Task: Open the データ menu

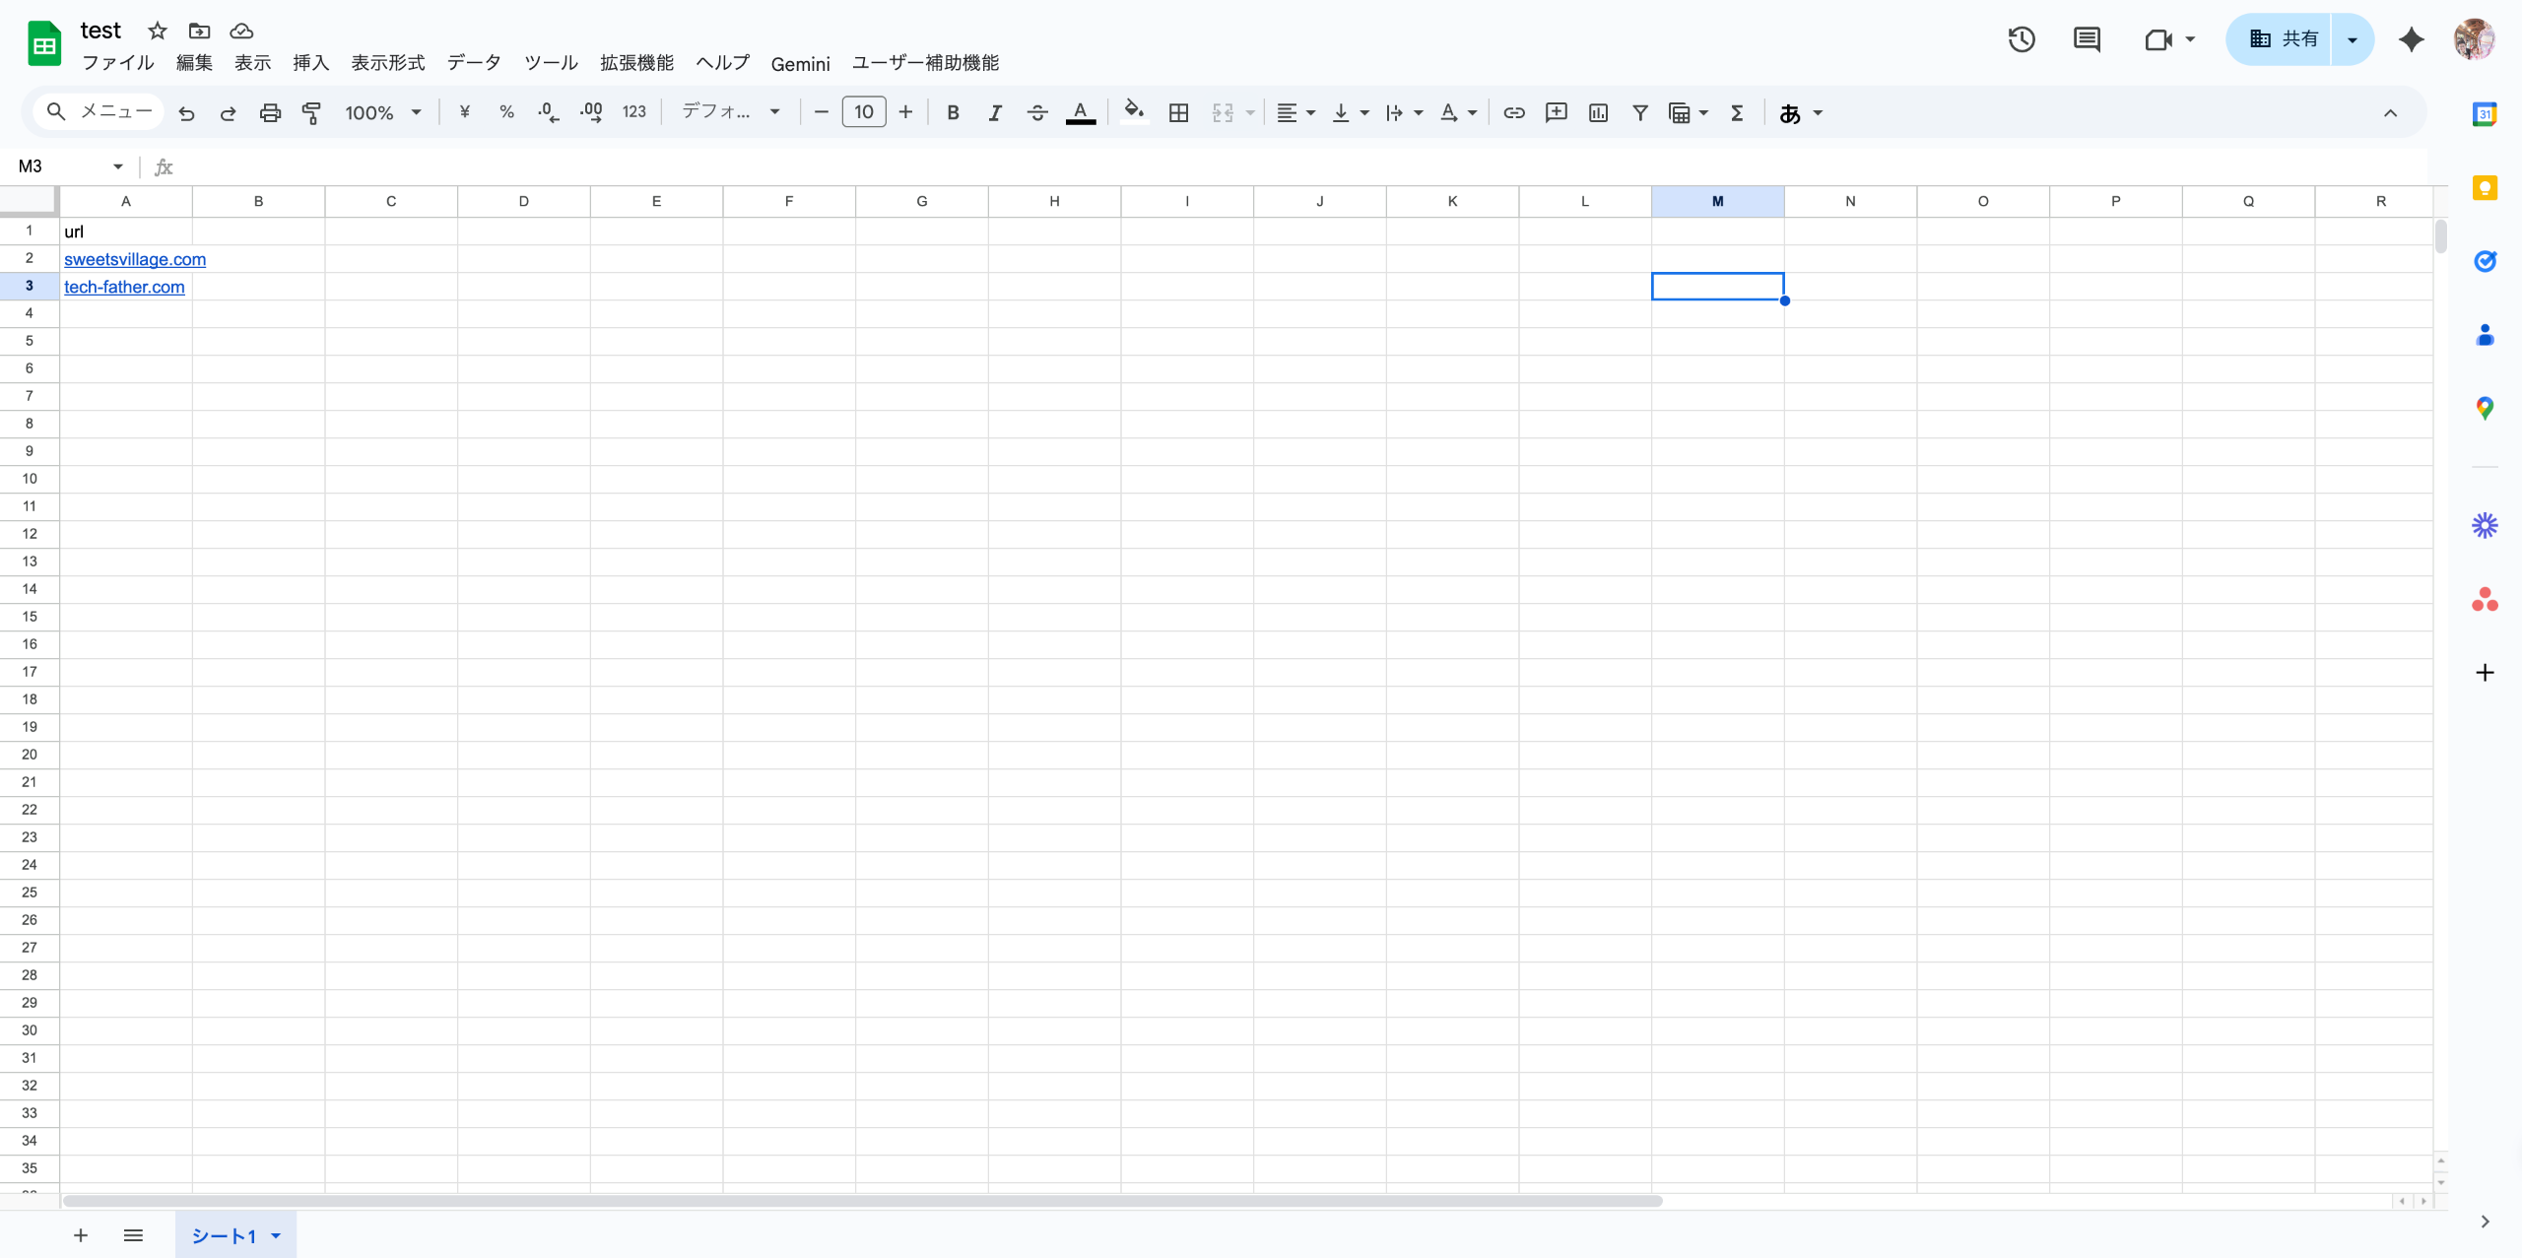Action: [474, 63]
